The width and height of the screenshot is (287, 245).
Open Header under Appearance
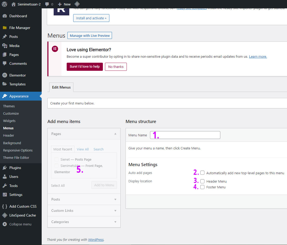(8, 136)
